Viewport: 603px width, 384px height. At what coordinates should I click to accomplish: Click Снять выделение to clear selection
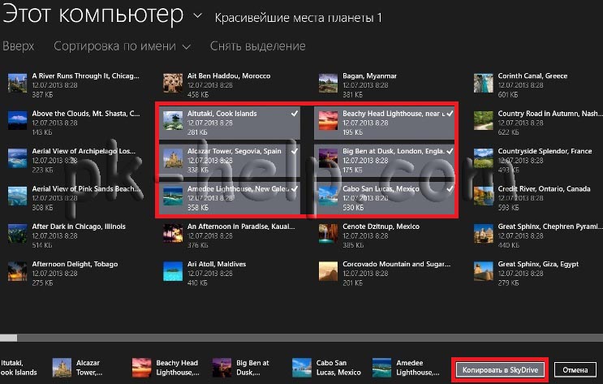257,46
